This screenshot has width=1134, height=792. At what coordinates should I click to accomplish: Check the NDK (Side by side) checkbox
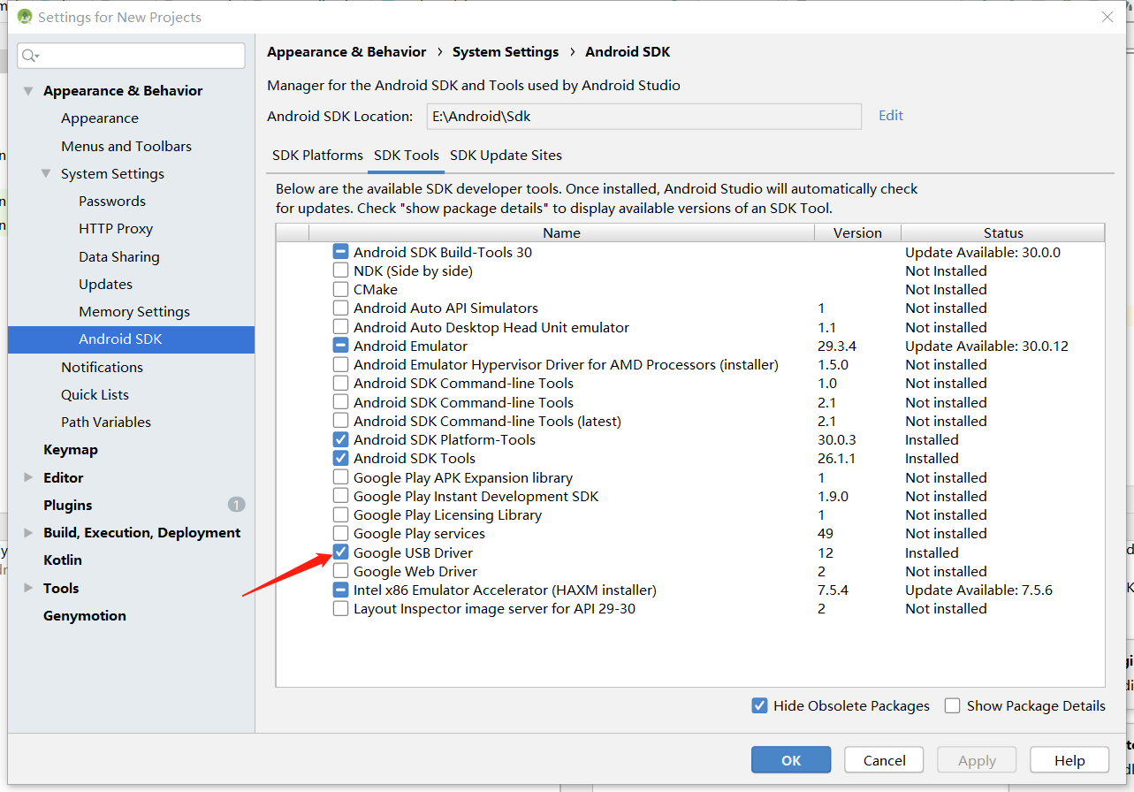pos(340,270)
